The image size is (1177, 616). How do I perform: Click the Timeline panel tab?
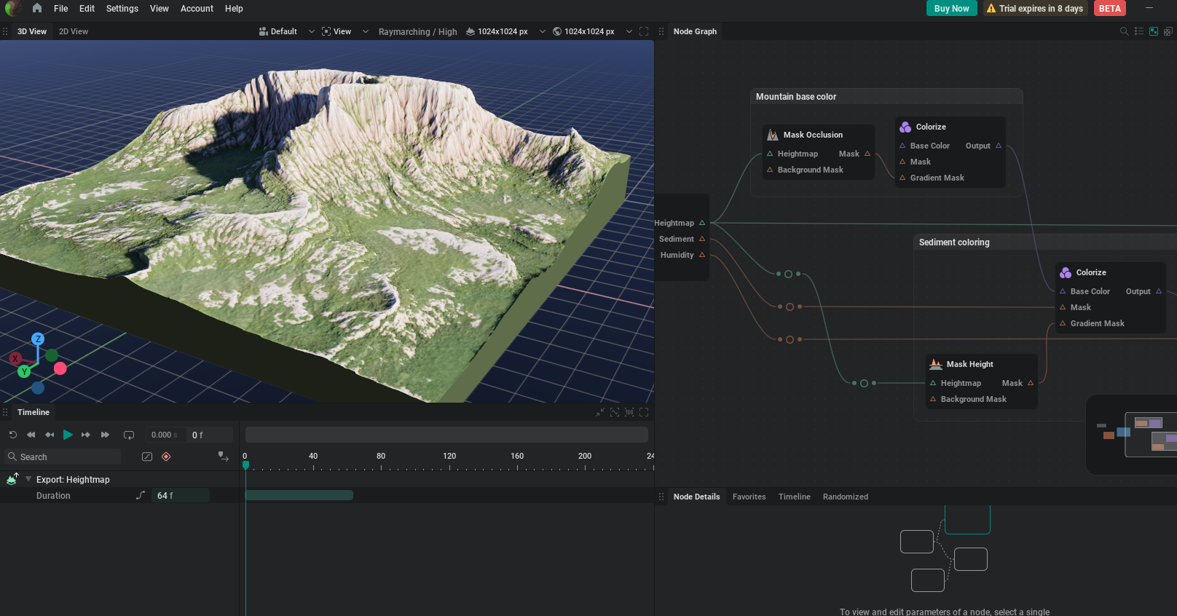click(34, 412)
